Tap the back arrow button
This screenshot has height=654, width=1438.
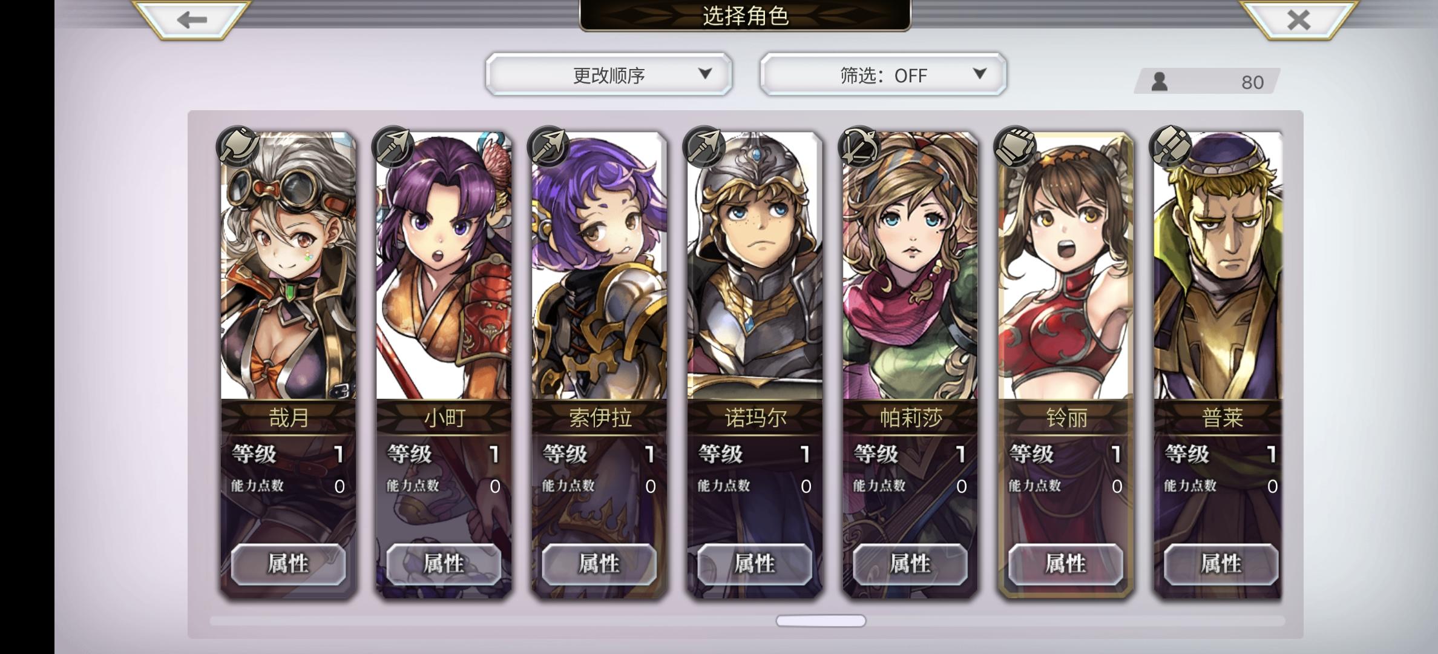click(x=191, y=19)
